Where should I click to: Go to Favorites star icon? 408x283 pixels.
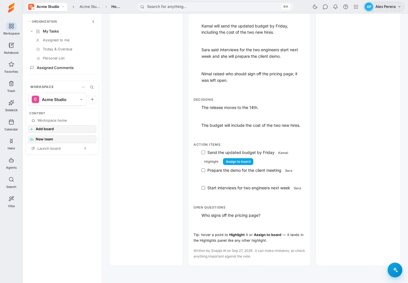11,67
